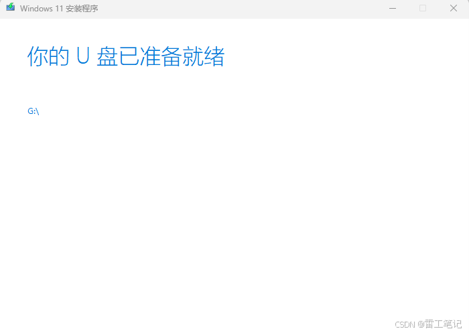Click the disabled maximize button
The image size is (469, 333).
(423, 9)
